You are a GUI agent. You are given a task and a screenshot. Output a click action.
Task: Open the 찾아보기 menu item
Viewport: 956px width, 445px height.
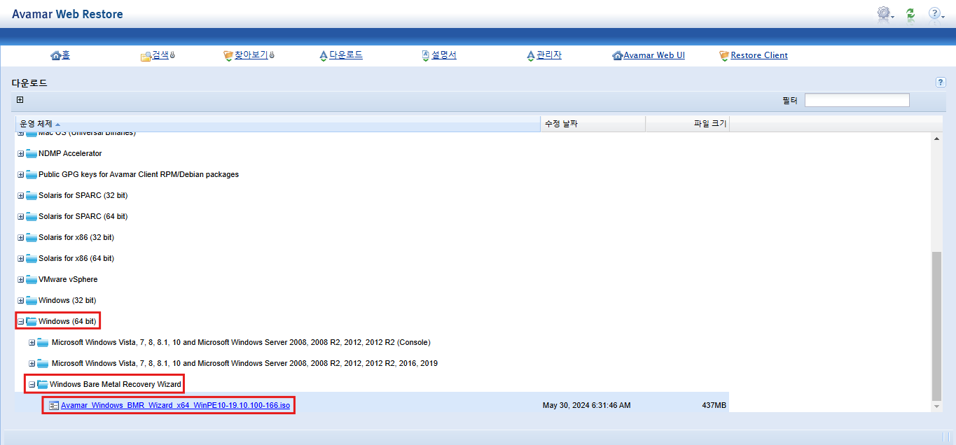click(x=251, y=55)
